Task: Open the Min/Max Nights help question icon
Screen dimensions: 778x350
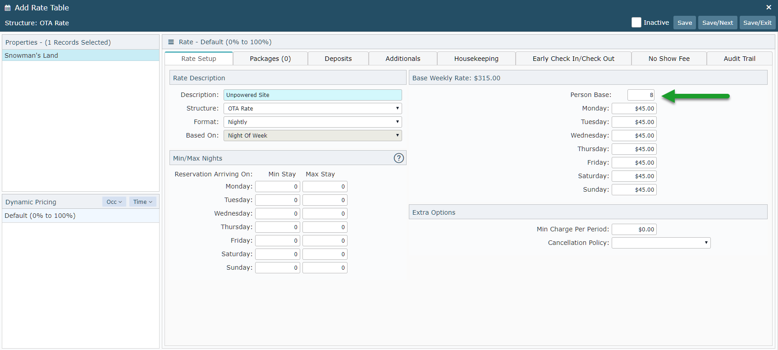Action: click(399, 158)
